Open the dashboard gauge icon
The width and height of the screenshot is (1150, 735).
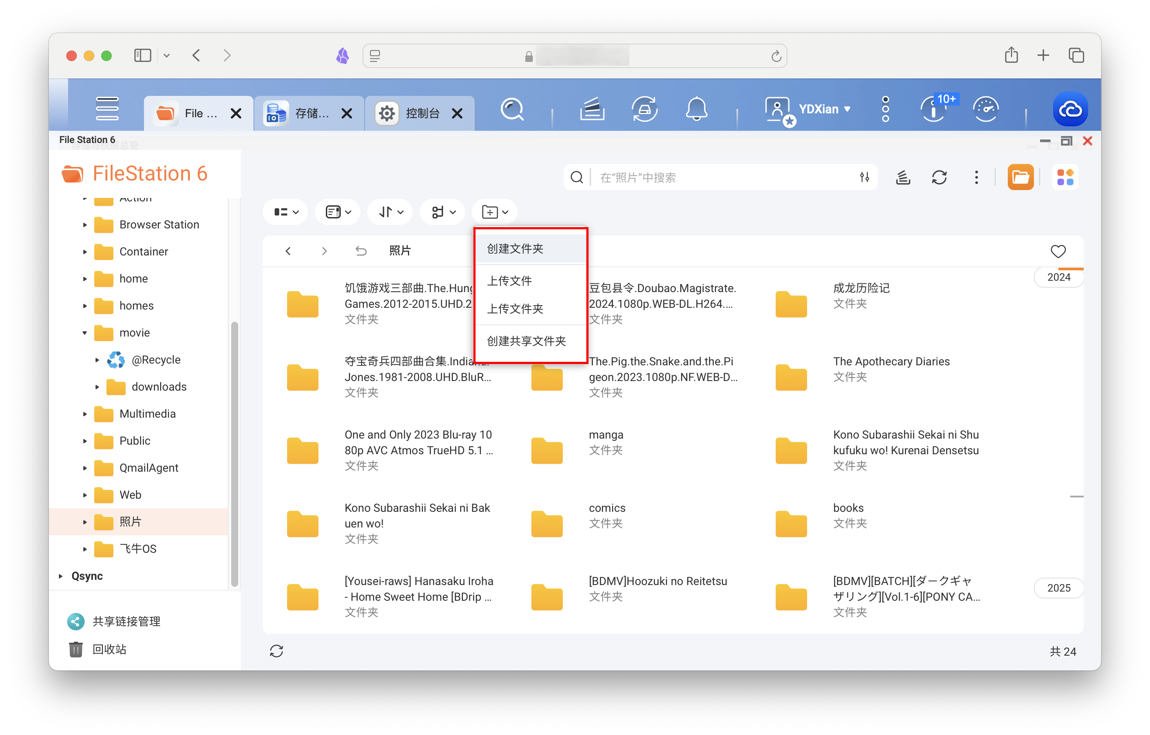coord(986,109)
